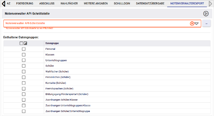Click the ellipsis button beside the dropdown
The width and height of the screenshot is (214, 116).
[x=206, y=23]
